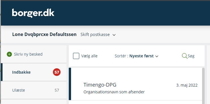
Task: Click the message list vertical scrollbar
Action: pos(203,86)
